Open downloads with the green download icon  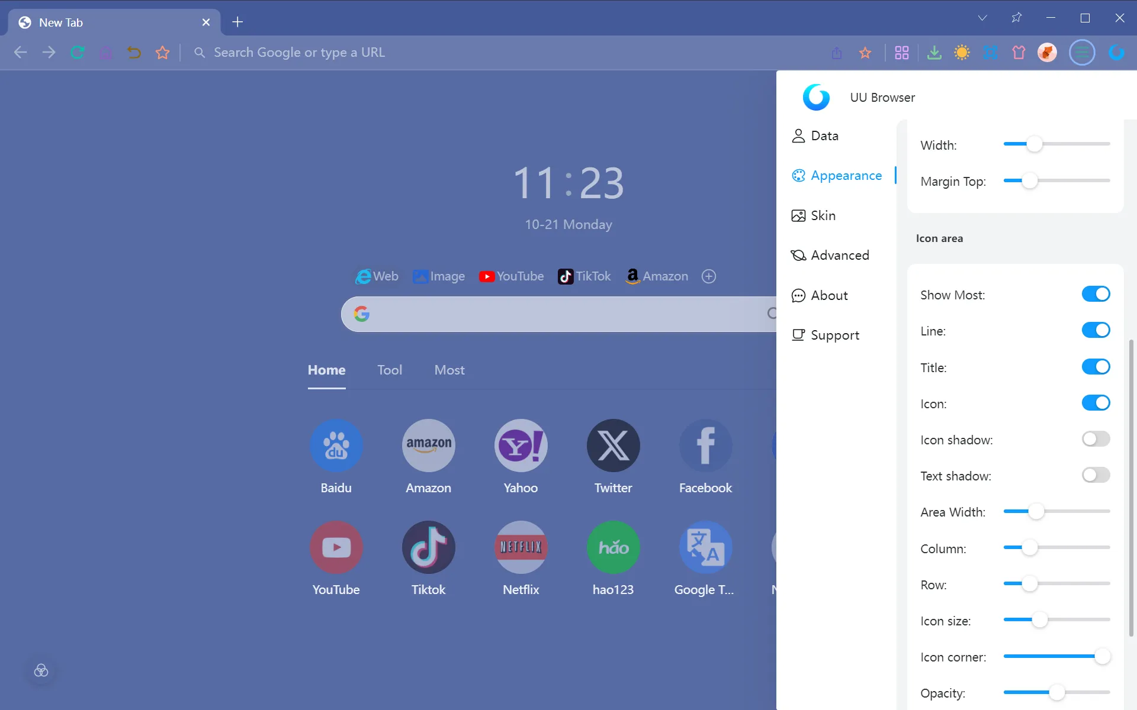[x=934, y=53]
